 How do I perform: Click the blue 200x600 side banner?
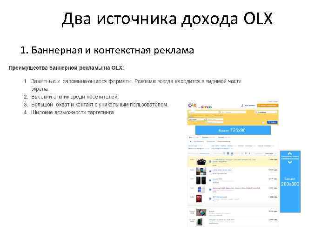coord(290,182)
